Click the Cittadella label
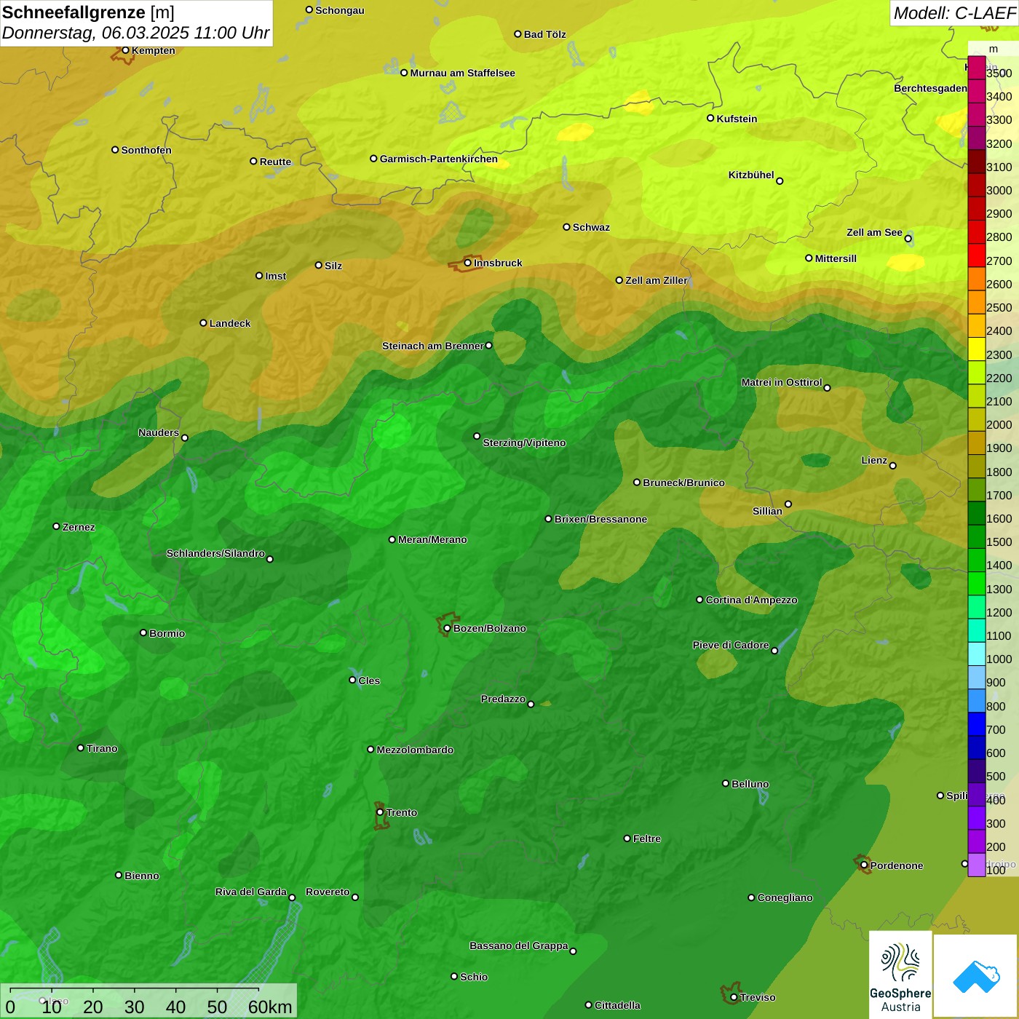Viewport: 1019px width, 1019px height. (617, 1005)
